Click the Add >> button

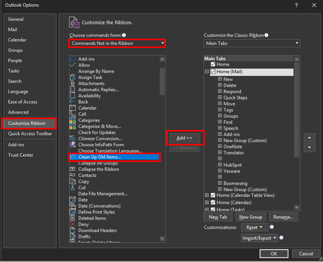pos(185,138)
